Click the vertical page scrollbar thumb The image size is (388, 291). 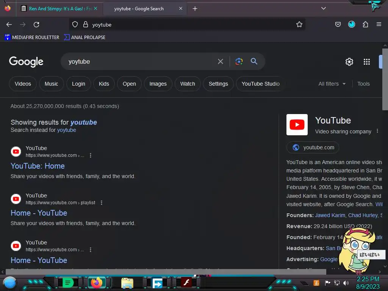click(x=385, y=79)
